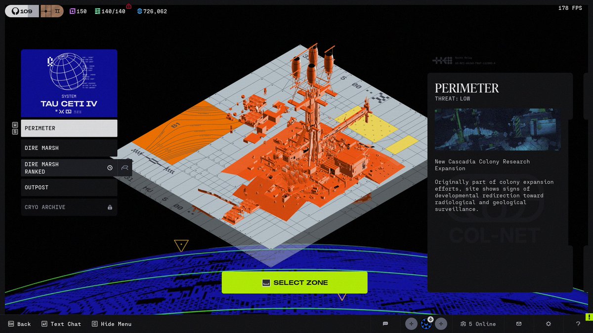Click the orange faction rank II emblem
Viewport: 593px width, 333px height.
52,11
